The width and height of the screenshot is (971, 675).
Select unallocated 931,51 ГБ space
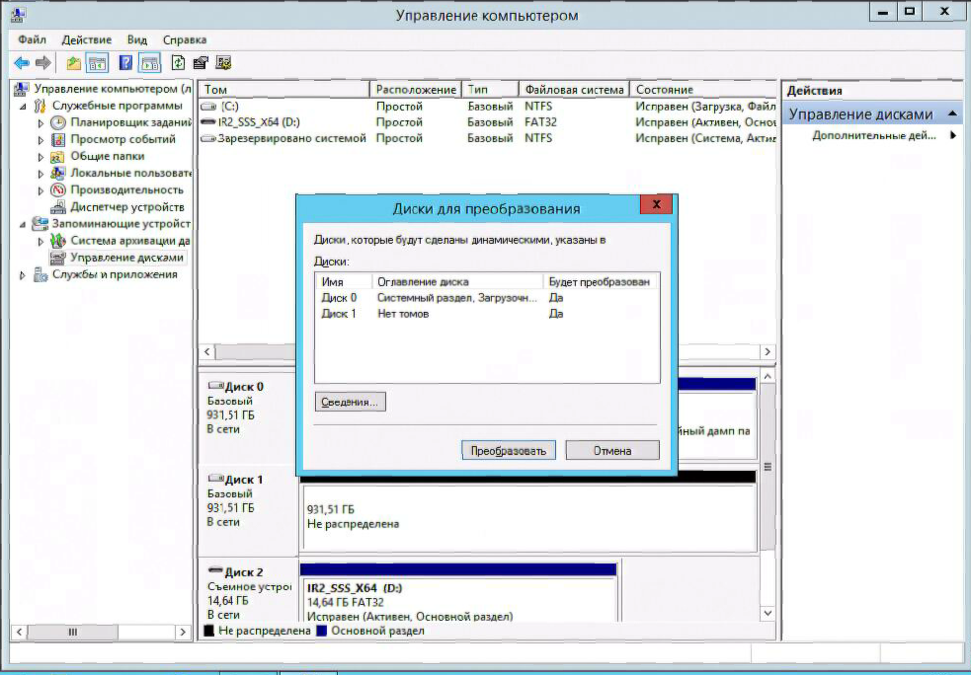tap(528, 517)
